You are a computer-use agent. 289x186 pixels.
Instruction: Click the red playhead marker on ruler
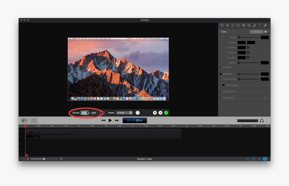pos(26,126)
